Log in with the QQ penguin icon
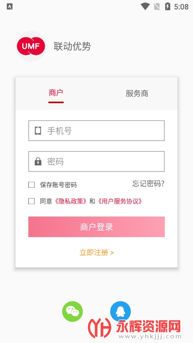Viewport: 193px width, 343px height. point(121,311)
